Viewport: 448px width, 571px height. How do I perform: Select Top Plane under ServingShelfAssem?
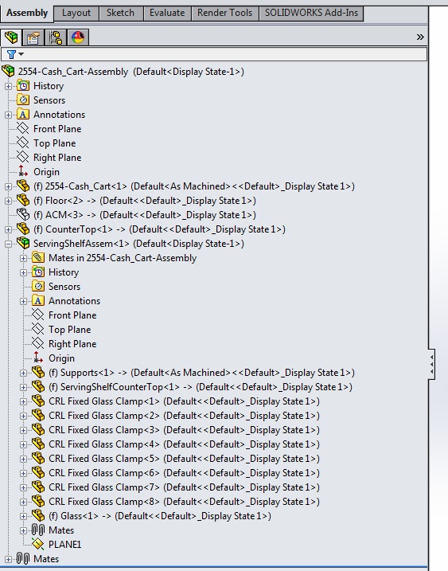tap(69, 330)
